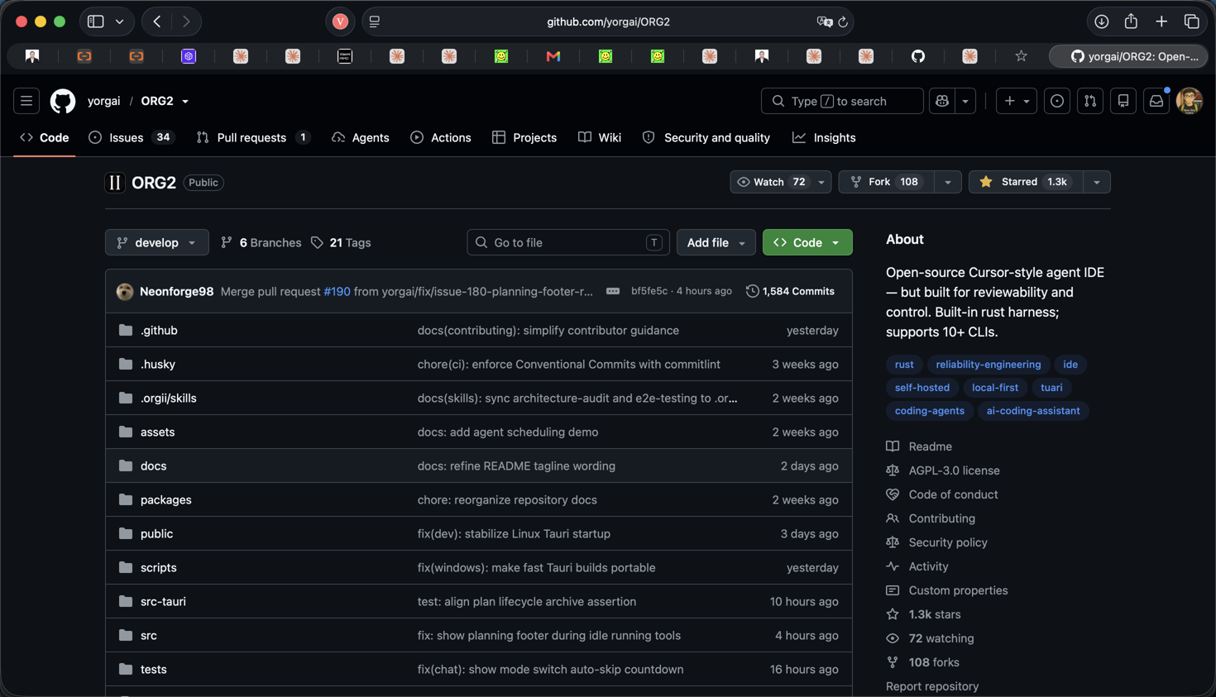Open the Security policy link
This screenshot has width=1216, height=697.
948,542
